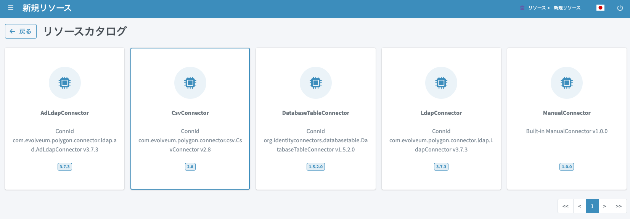
Task: Click the 新規リソース page title in header
Action: coord(47,8)
